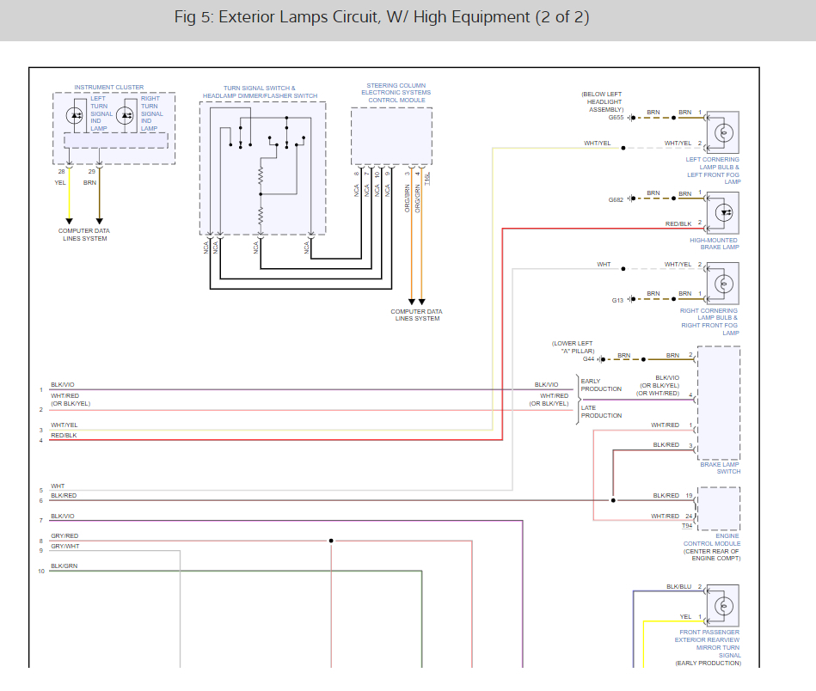Select the high-mounted brake lamp LED symbol
This screenshot has height=691, width=816.
click(723, 211)
